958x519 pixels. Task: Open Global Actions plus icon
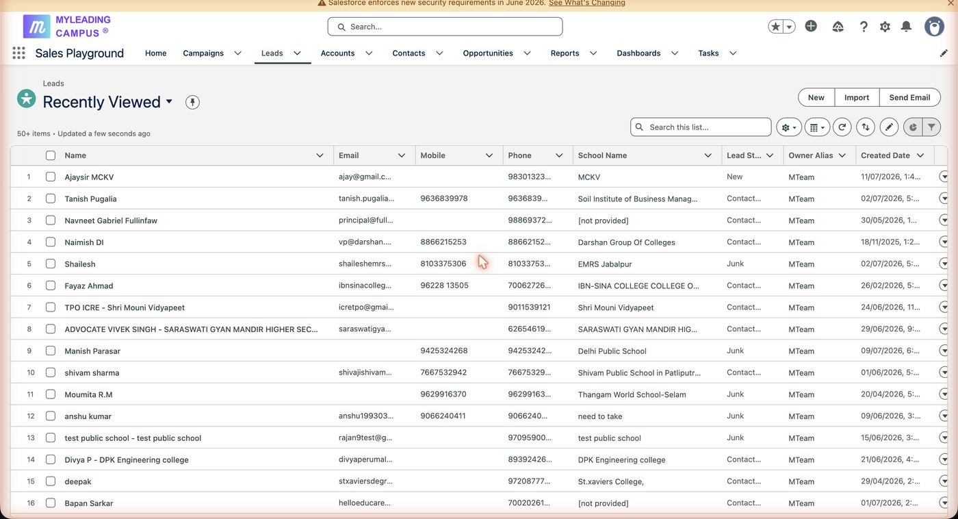coord(811,26)
